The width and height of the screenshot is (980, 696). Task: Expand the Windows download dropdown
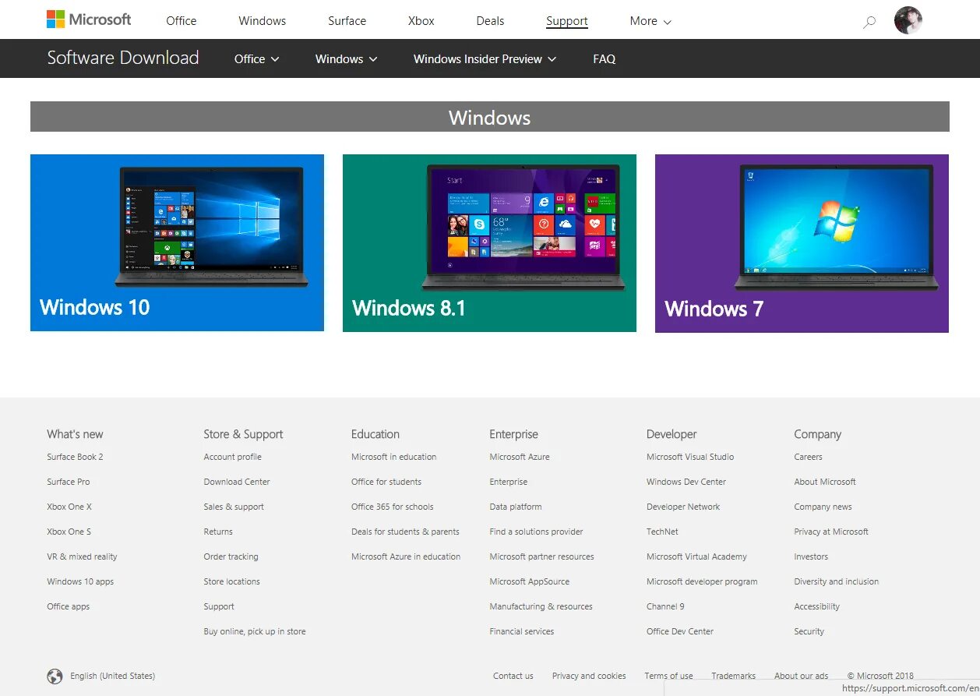click(x=346, y=58)
